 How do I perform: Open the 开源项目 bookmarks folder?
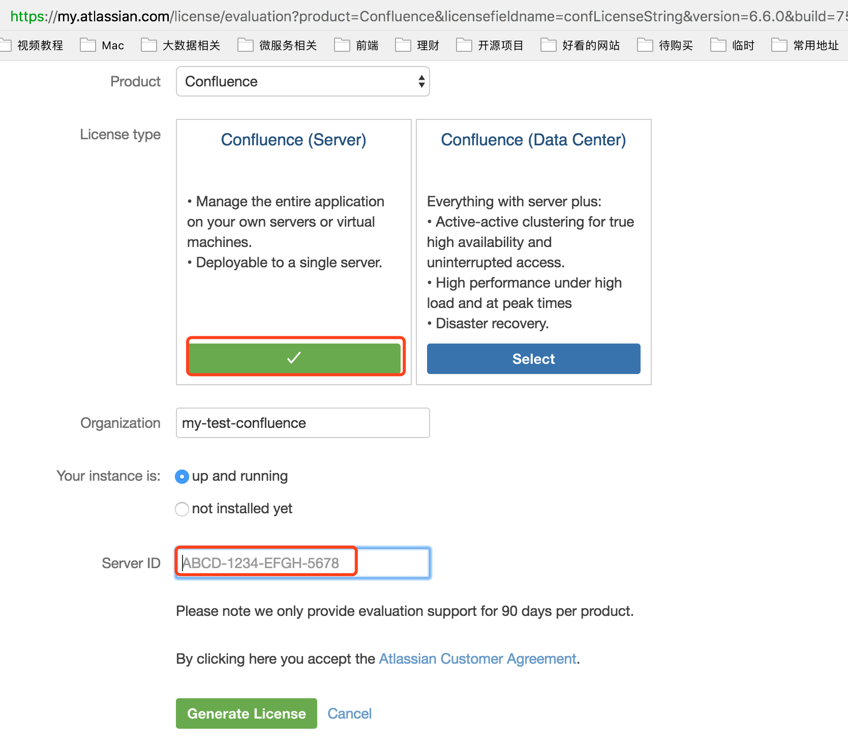(500, 45)
